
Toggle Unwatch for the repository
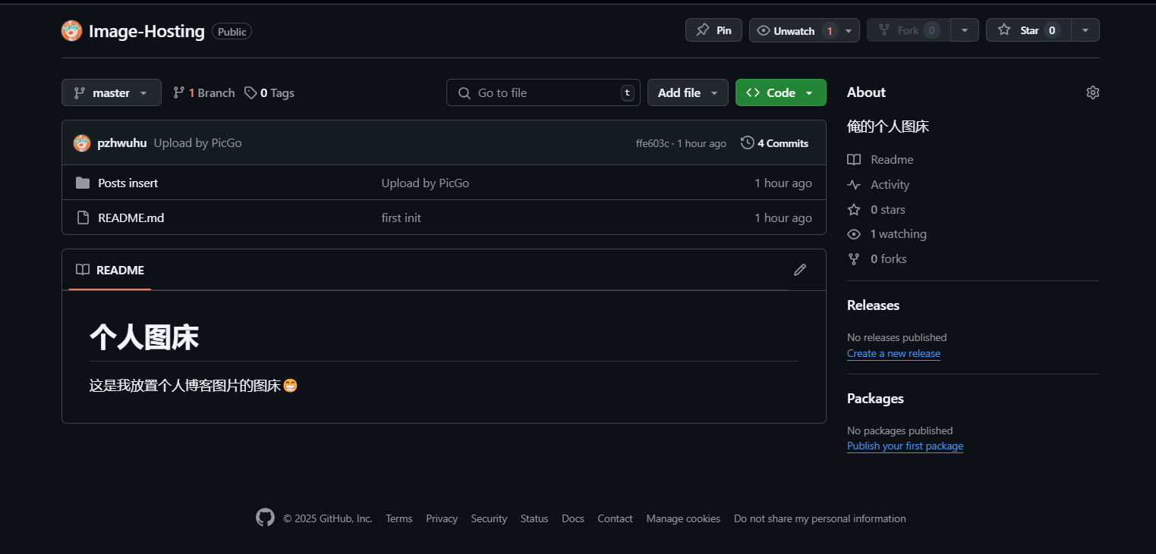tap(794, 30)
